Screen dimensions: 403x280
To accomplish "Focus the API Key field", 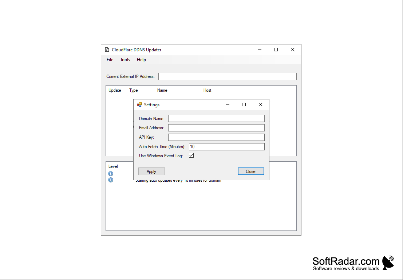I will point(216,137).
